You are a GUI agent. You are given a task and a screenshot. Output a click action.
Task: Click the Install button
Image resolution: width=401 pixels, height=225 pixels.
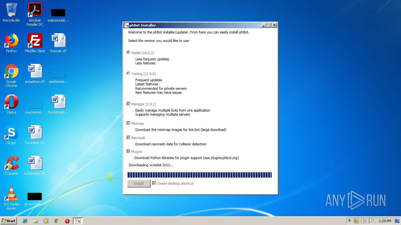point(139,183)
